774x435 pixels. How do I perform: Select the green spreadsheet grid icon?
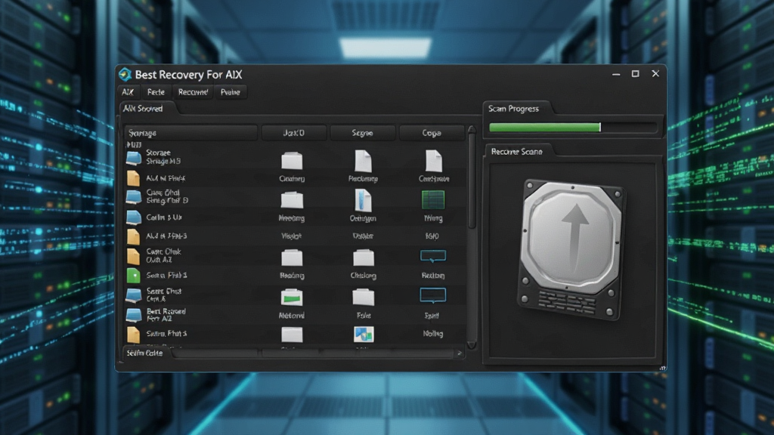pyautogui.click(x=433, y=199)
